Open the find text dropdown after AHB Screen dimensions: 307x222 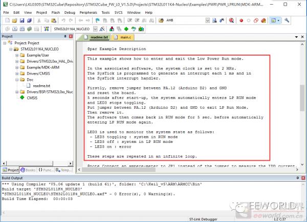[208, 20]
